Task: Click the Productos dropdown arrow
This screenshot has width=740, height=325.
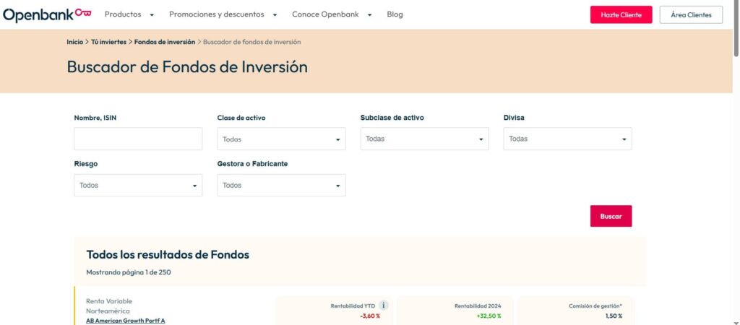Action: click(152, 15)
